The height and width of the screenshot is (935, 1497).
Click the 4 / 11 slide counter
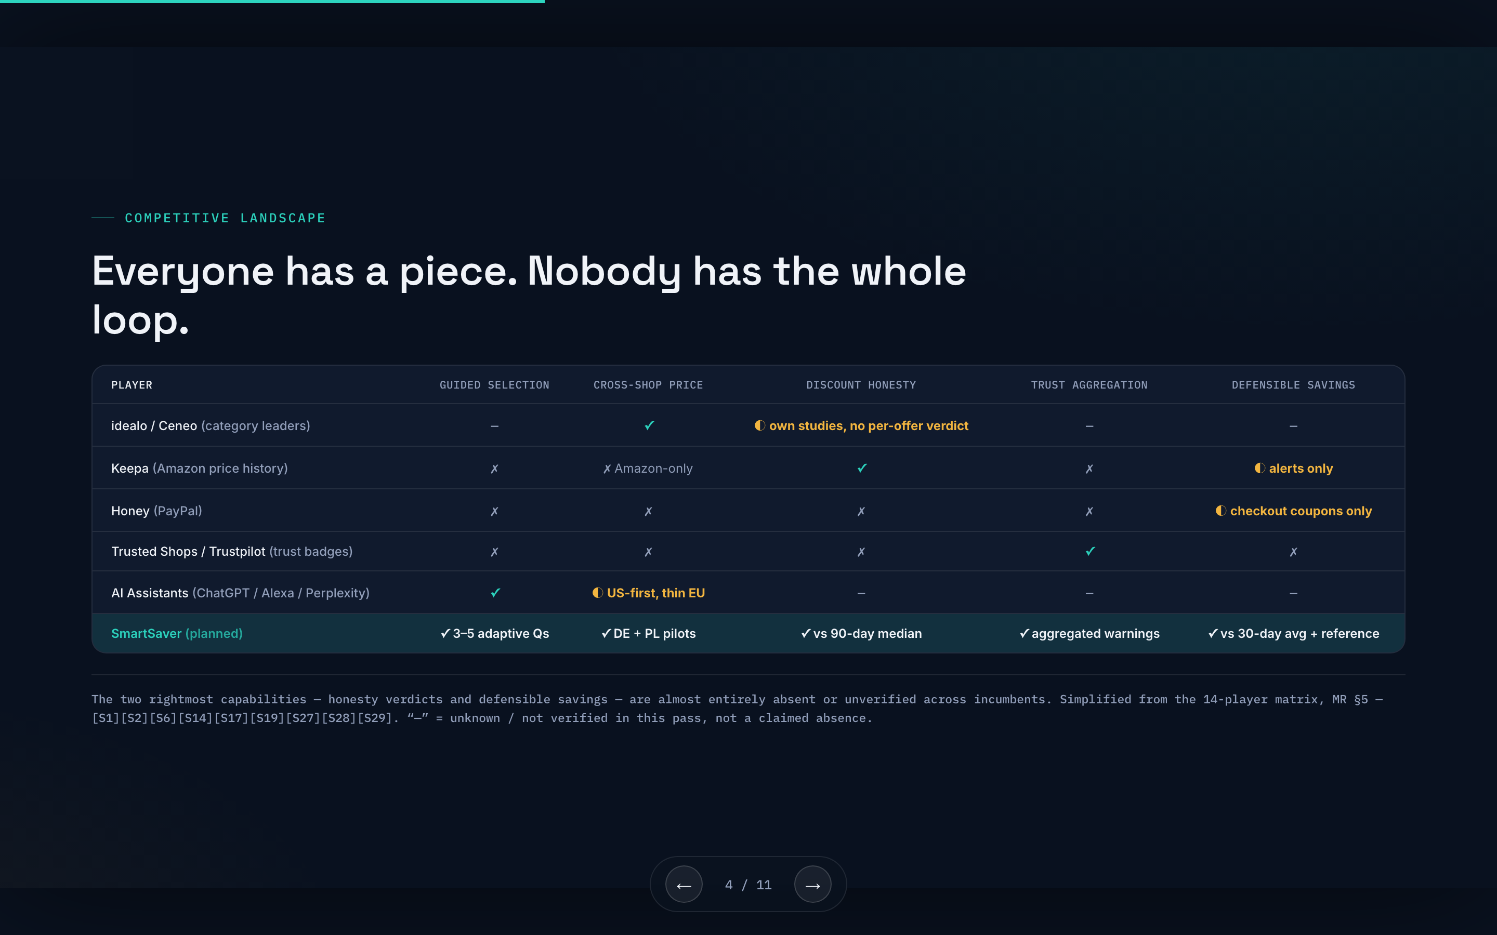point(748,885)
